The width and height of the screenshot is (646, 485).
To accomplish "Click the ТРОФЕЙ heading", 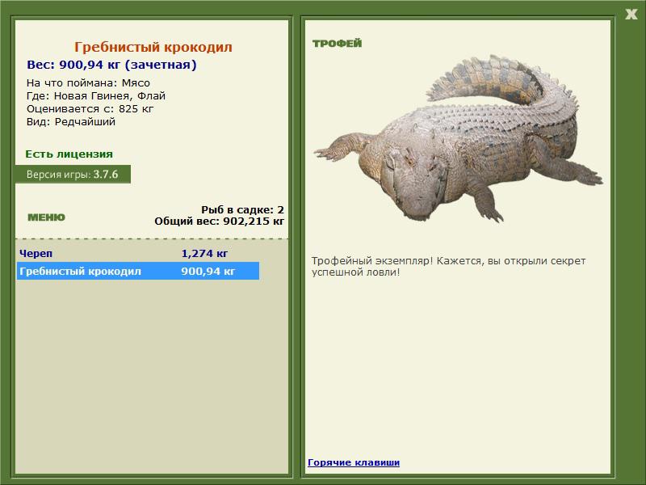I will tap(337, 43).
